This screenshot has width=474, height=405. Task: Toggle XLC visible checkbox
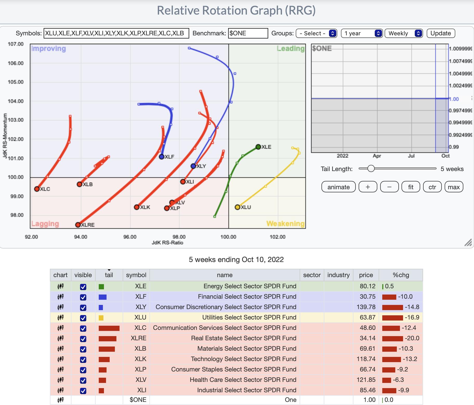tap(83, 328)
